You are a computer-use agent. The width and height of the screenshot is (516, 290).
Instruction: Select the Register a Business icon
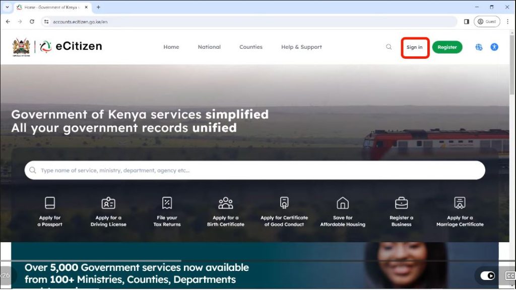(x=401, y=203)
